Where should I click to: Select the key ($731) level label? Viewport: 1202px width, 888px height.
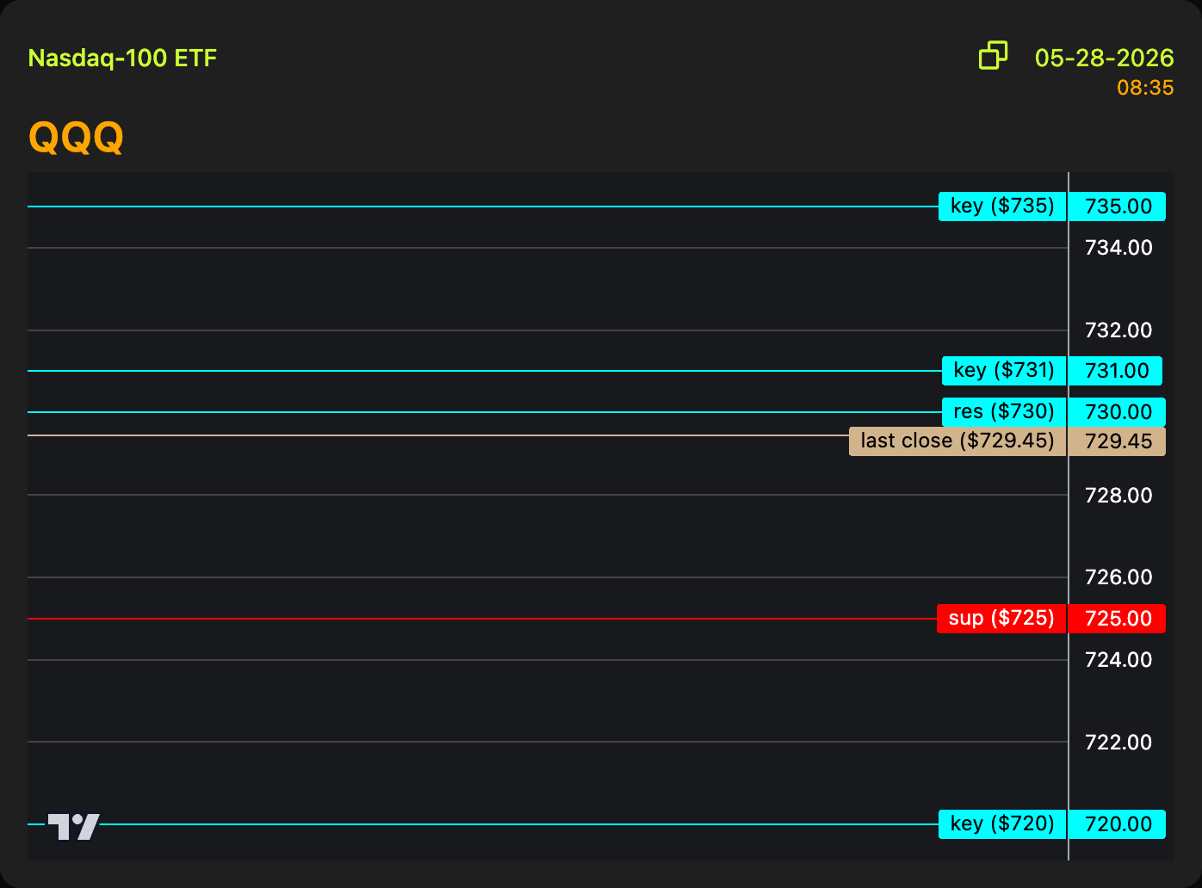(x=1004, y=371)
